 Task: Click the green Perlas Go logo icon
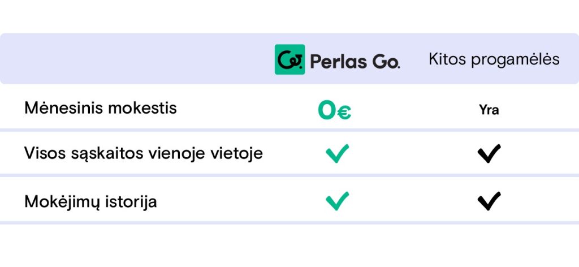(x=289, y=59)
